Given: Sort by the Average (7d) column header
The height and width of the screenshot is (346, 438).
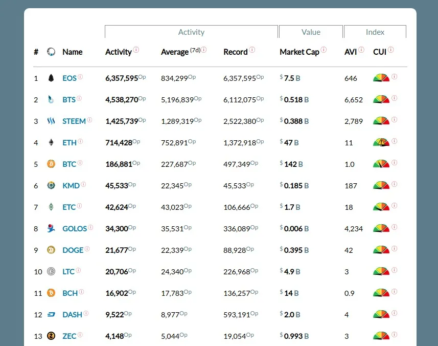Looking at the screenshot, I should pos(180,52).
